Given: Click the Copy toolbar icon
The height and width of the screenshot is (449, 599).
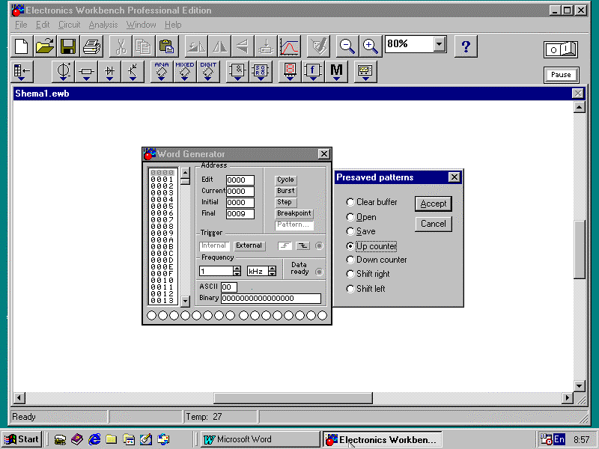Looking at the screenshot, I should click(x=143, y=46).
